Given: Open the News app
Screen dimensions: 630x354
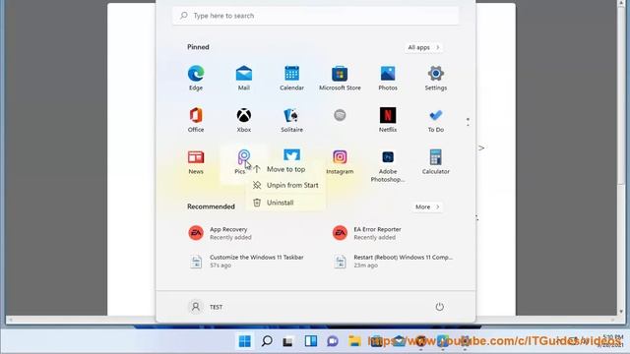Looking at the screenshot, I should point(196,161).
